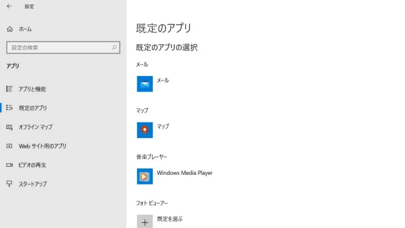Click 既定を選ぶ for the photo viewer

170,219
